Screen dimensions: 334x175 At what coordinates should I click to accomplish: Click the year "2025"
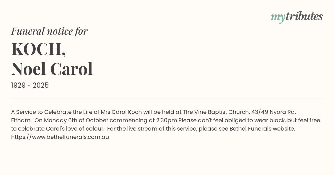41,86
